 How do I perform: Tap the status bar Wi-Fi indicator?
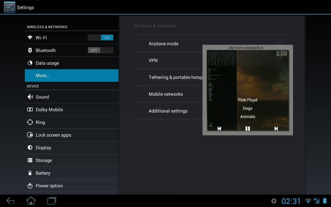coord(308,201)
